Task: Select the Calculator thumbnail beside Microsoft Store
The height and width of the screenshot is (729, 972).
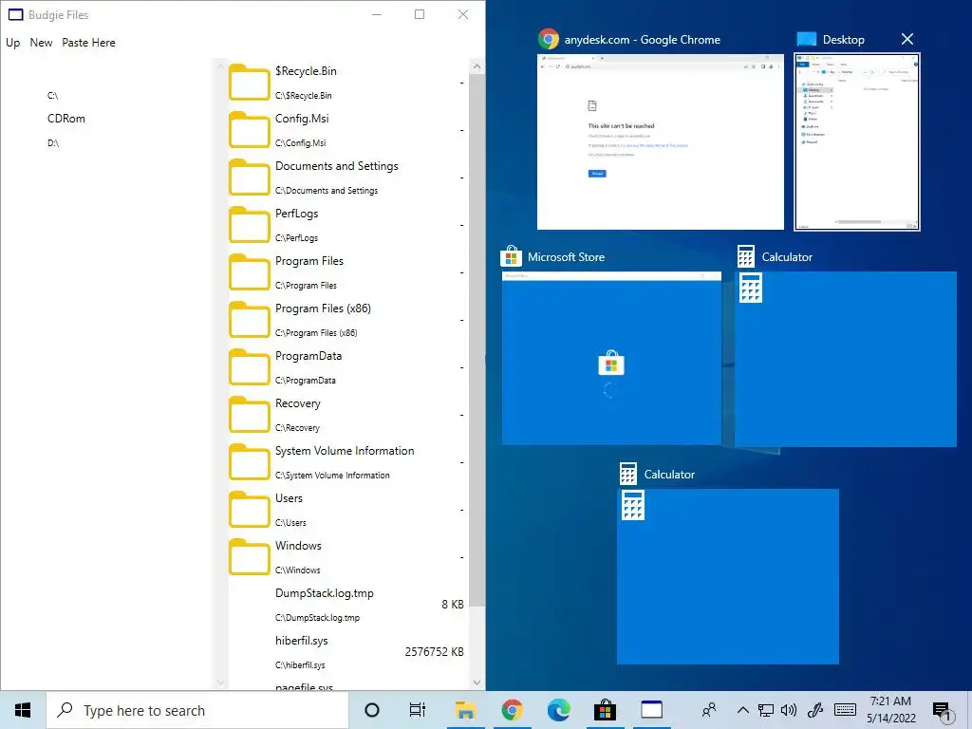Action: pyautogui.click(x=846, y=359)
